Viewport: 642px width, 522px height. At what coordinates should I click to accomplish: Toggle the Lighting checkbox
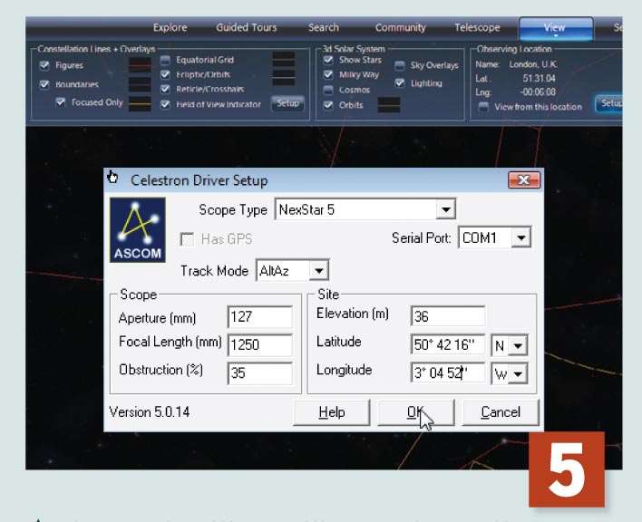tap(400, 83)
